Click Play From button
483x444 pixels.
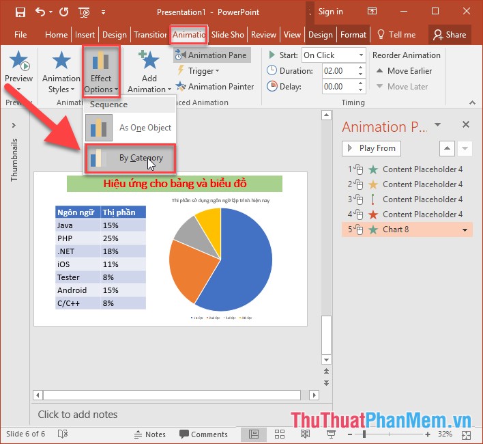click(371, 148)
